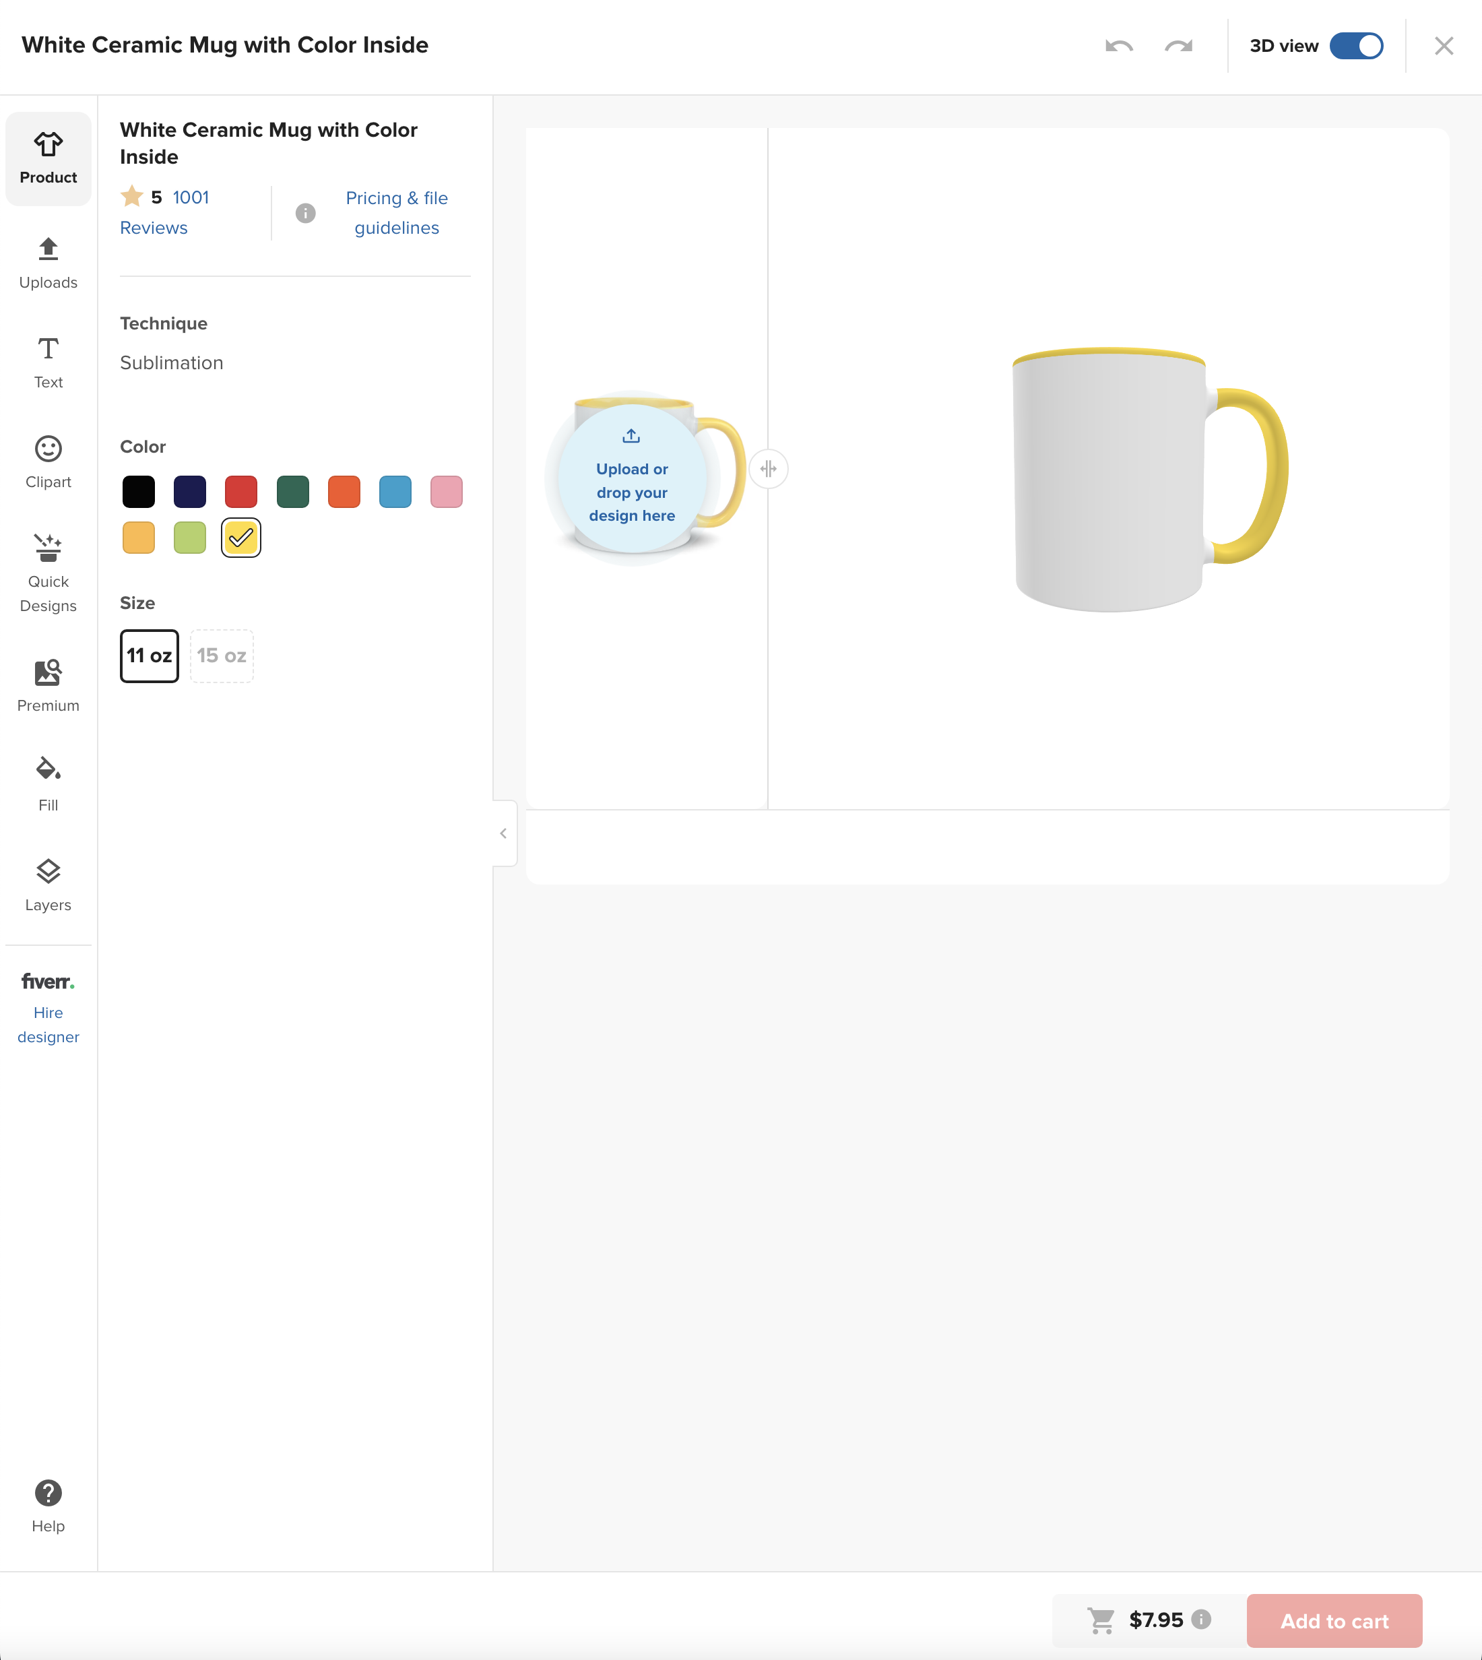Click the Upload or drop design area
Screen dimensions: 1482x1660
632,480
